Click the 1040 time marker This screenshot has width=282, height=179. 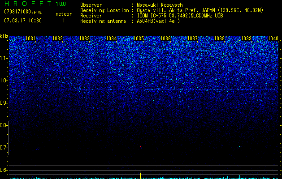[x=273, y=38]
